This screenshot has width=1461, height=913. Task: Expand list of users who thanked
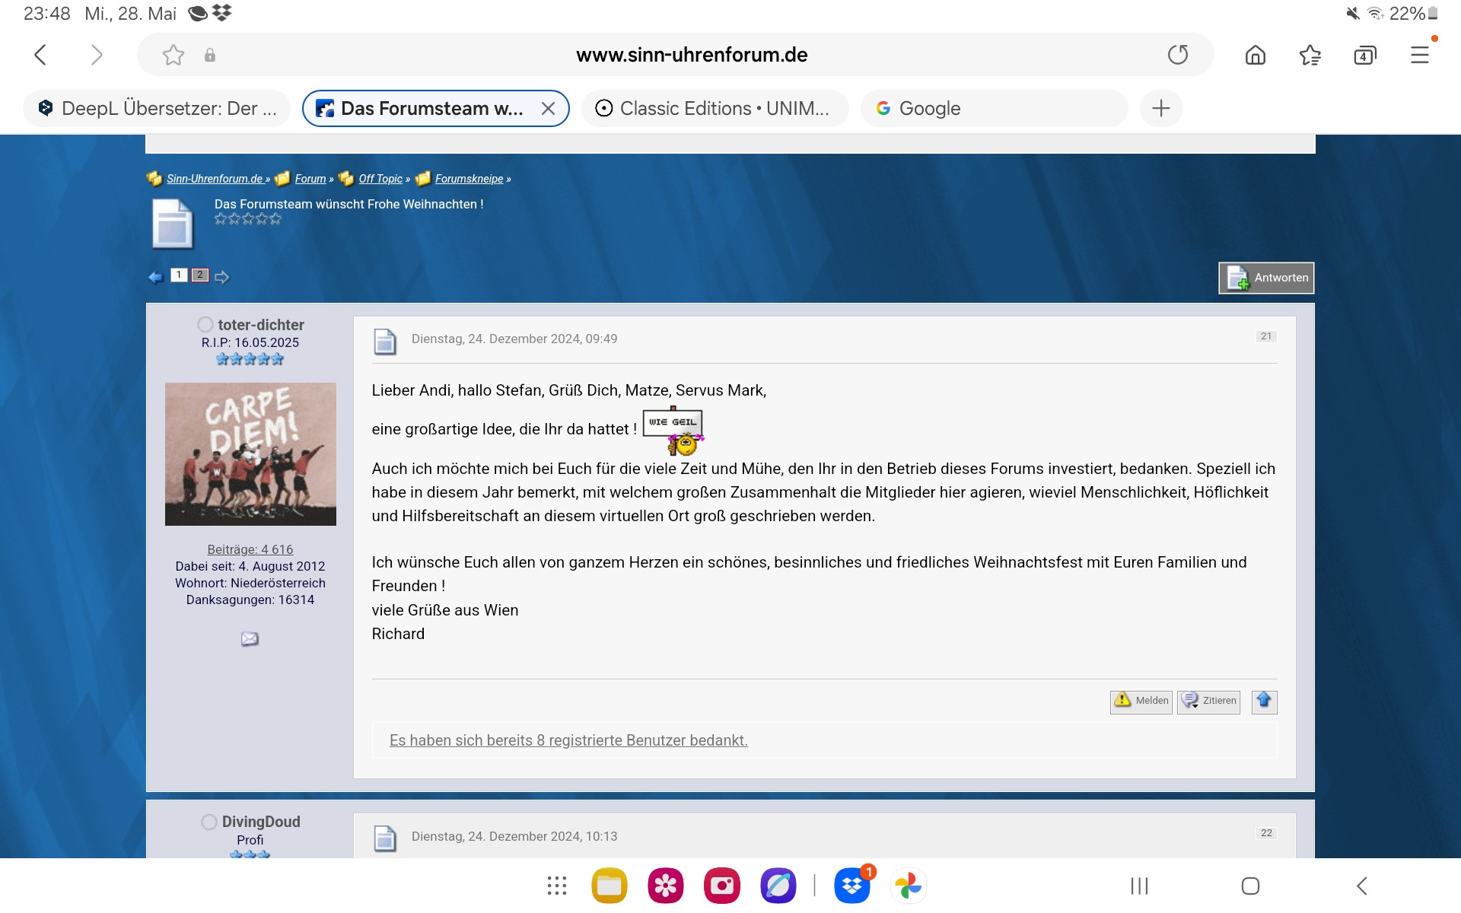pos(568,740)
